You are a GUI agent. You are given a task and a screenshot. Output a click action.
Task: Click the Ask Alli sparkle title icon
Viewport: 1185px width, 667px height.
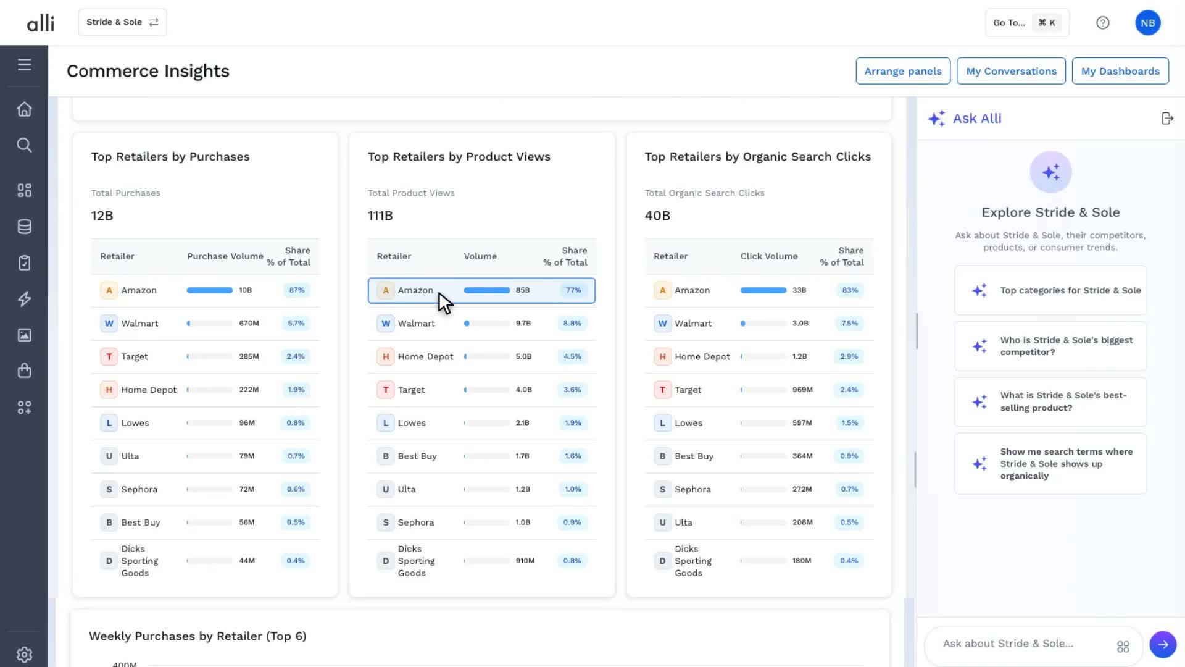coord(936,118)
